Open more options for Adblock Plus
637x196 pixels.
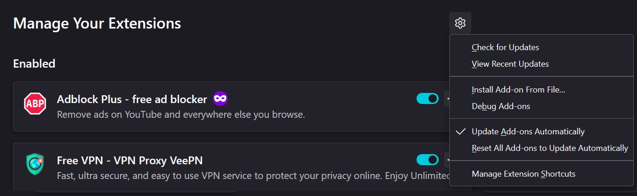tap(447, 98)
